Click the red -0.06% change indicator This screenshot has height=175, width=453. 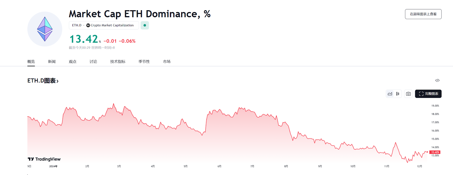127,40
